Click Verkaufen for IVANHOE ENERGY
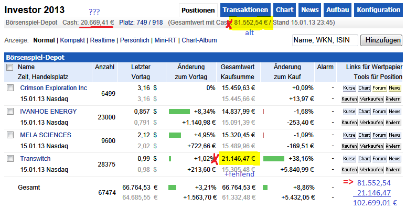 point(371,123)
